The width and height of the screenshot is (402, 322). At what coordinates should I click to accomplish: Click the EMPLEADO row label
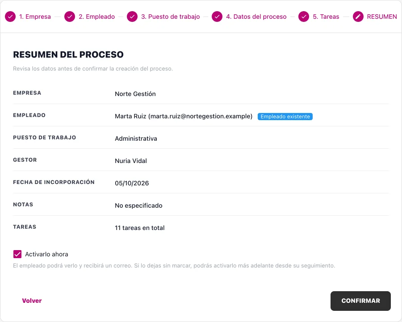click(29, 115)
